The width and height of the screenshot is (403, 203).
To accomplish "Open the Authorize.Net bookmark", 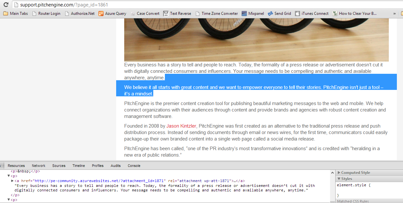I will pos(80,14).
